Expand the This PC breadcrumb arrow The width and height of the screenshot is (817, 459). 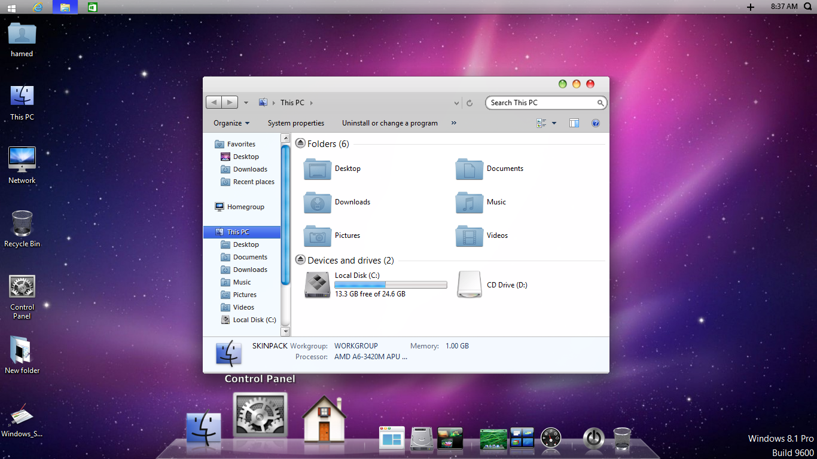point(312,103)
